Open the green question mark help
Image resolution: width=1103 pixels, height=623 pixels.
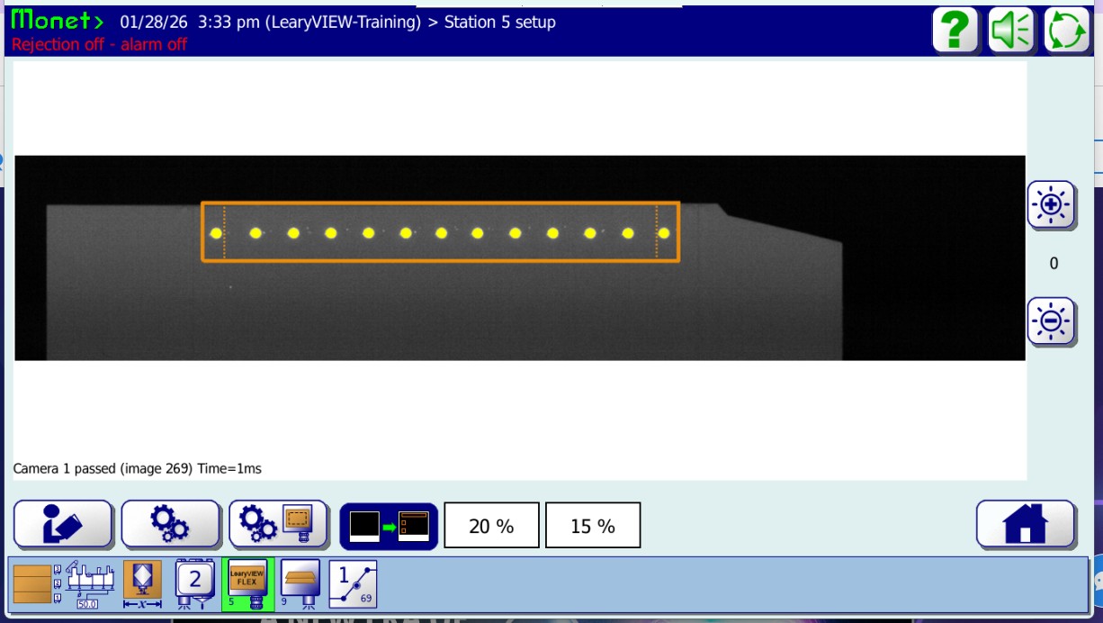(x=955, y=31)
